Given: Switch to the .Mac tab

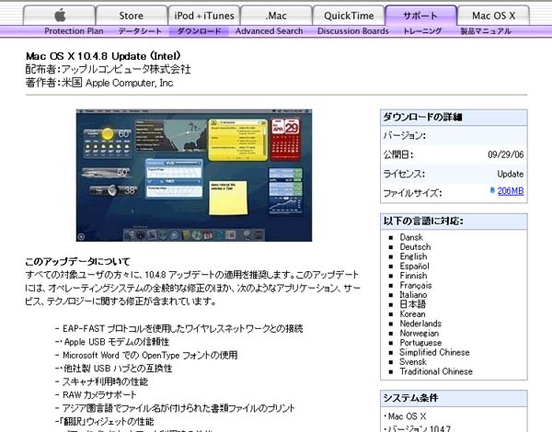Looking at the screenshot, I should pyautogui.click(x=276, y=16).
